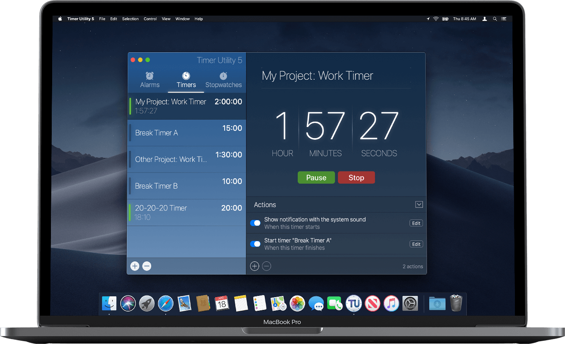Open the Timer Utility 5 app menu
The image size is (565, 344).
tap(81, 19)
